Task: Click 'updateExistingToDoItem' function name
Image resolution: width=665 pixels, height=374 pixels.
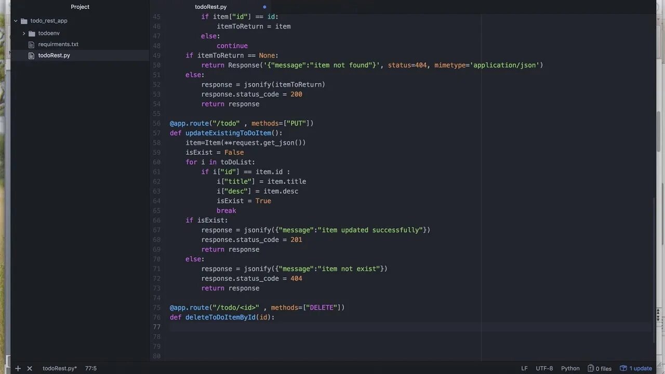Action: pyautogui.click(x=228, y=133)
